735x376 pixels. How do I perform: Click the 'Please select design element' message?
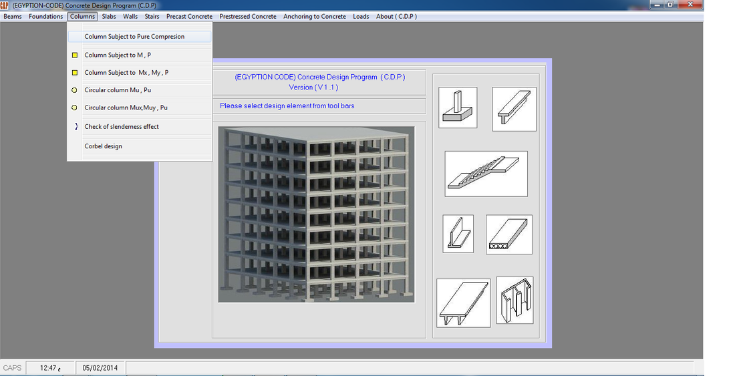pyautogui.click(x=287, y=106)
